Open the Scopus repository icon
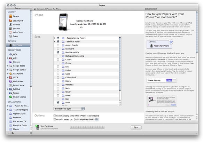Screen dimensions: 204x143 11,93
